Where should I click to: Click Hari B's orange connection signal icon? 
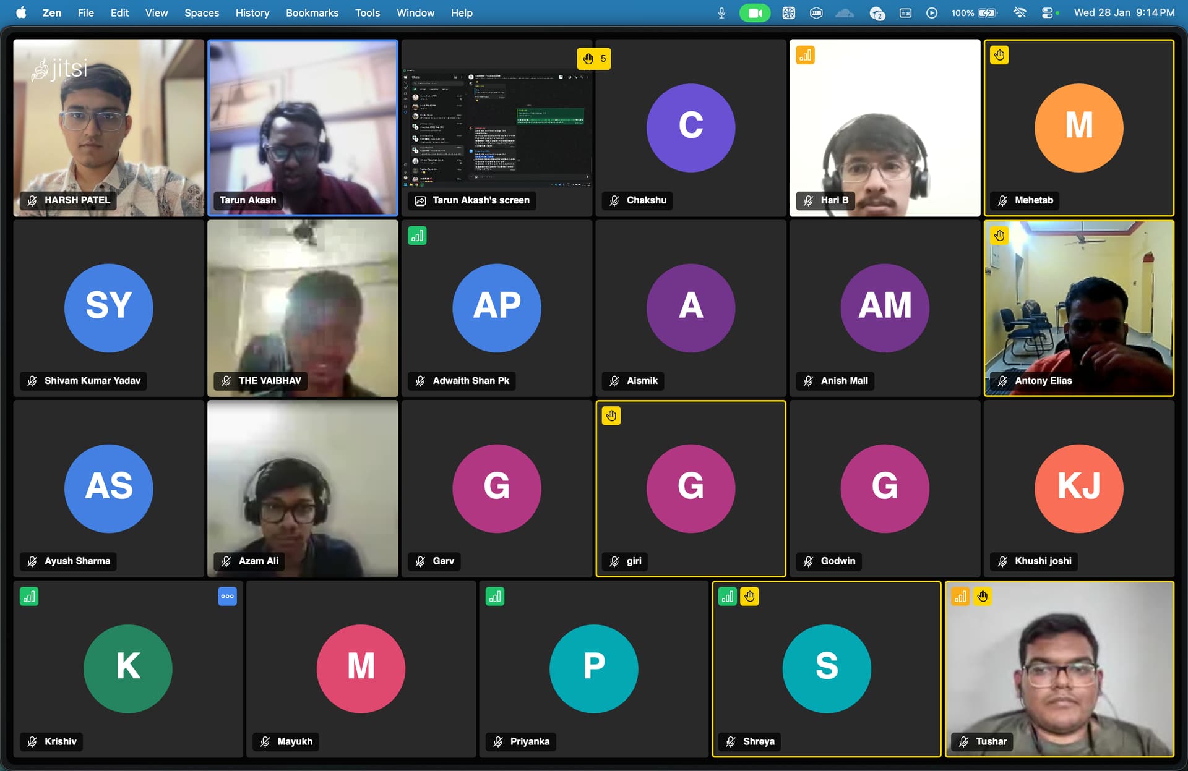coord(805,56)
